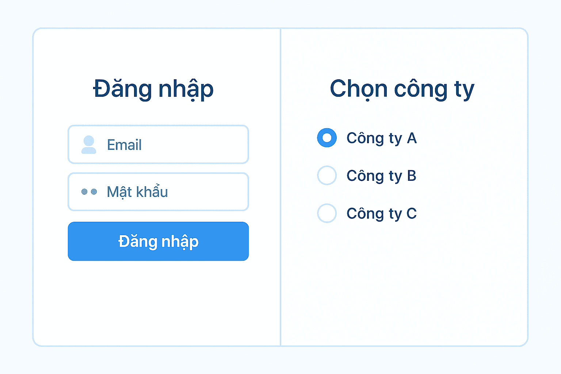Click the divider between the two panels
This screenshot has height=374, width=561.
pos(281,186)
